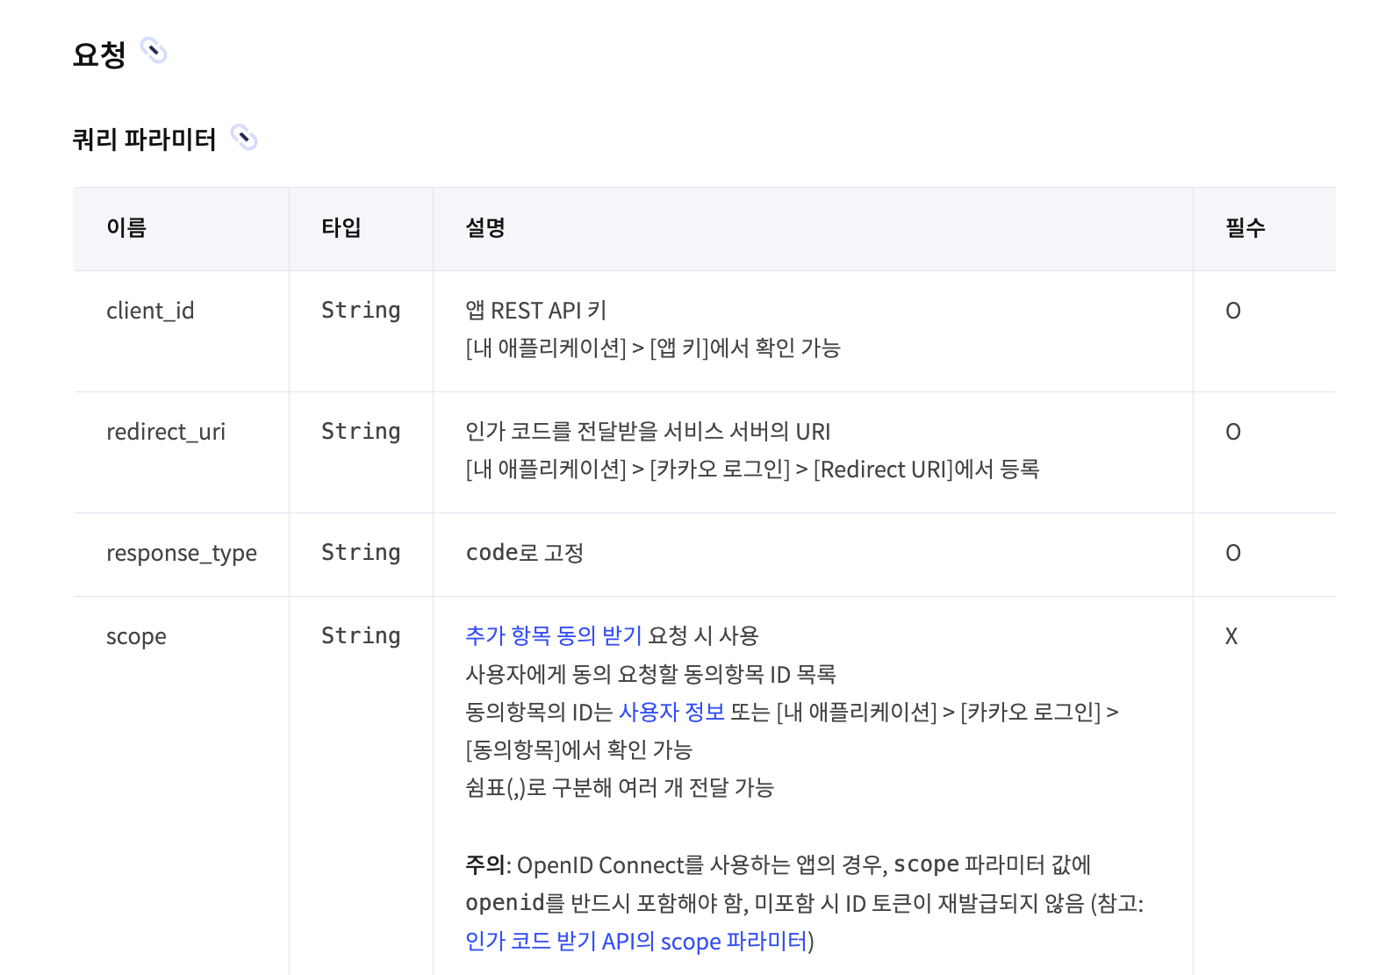Click the 이름 column header
Viewport: 1385px width, 975px height.
point(126,228)
